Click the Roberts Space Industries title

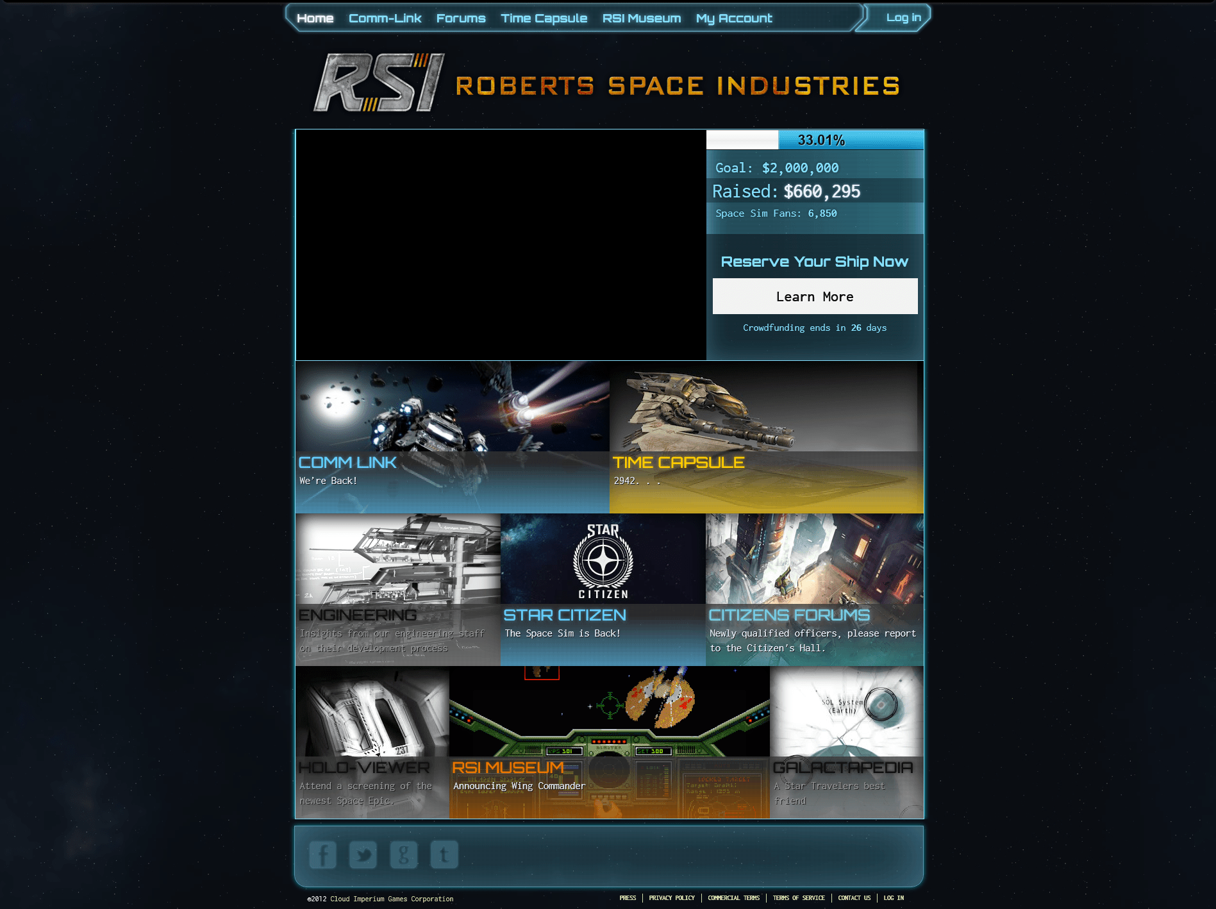pos(678,86)
